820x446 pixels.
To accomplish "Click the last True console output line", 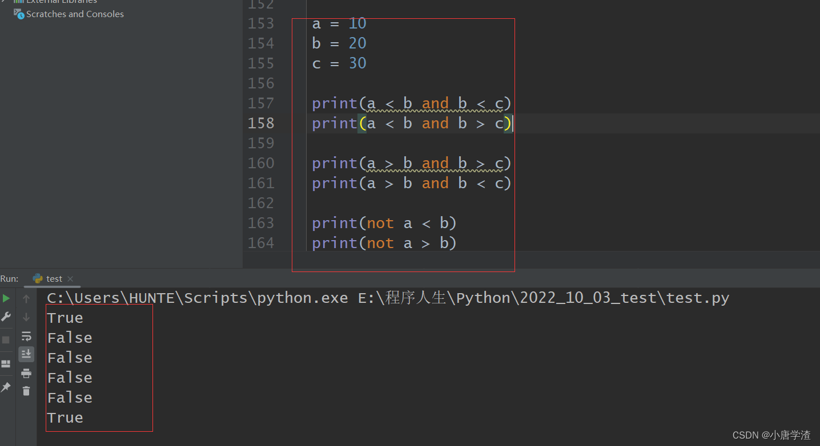I will click(x=65, y=417).
